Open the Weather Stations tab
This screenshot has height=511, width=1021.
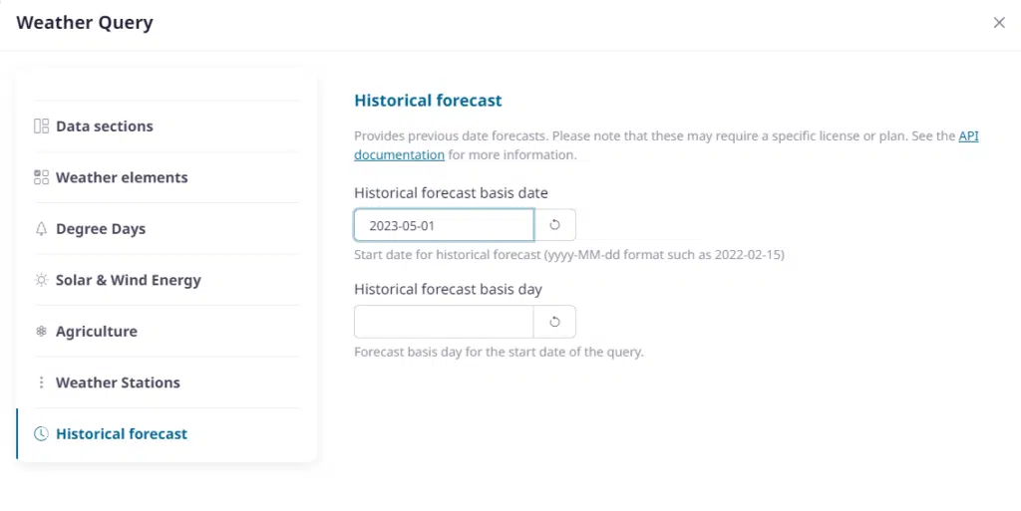coord(118,383)
